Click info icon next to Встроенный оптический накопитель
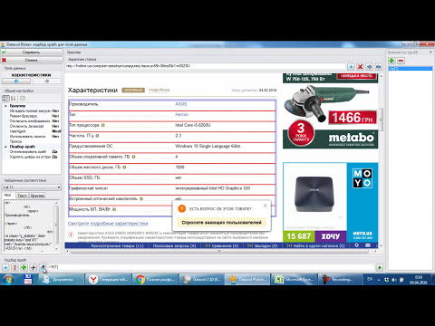 click(x=141, y=198)
